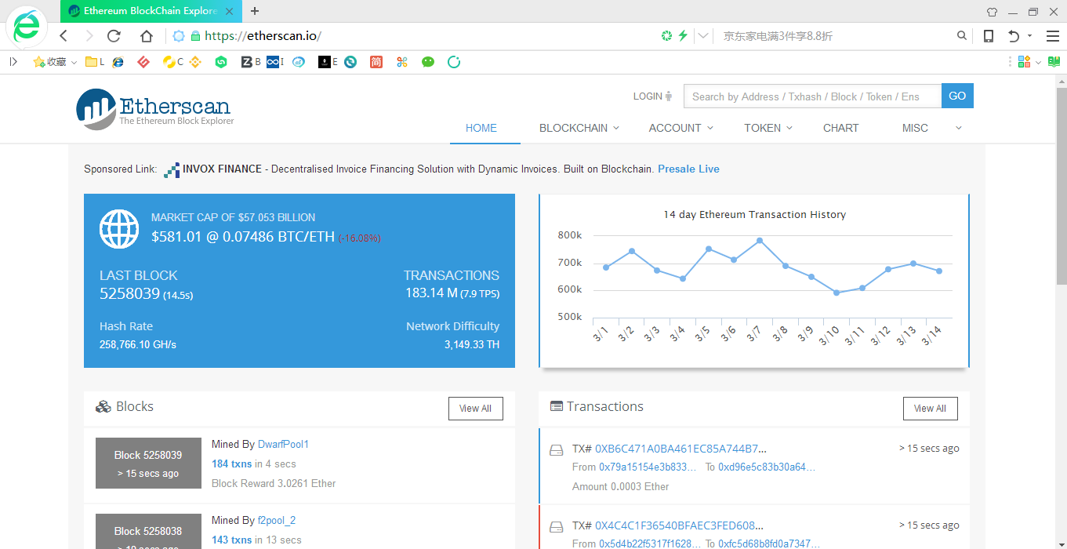This screenshot has width=1067, height=549.
Task: Click the skin t-shirt icon
Action: click(x=992, y=12)
